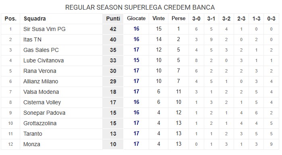
Task: Select the Sonepar Padova team
Action: pos(44,113)
